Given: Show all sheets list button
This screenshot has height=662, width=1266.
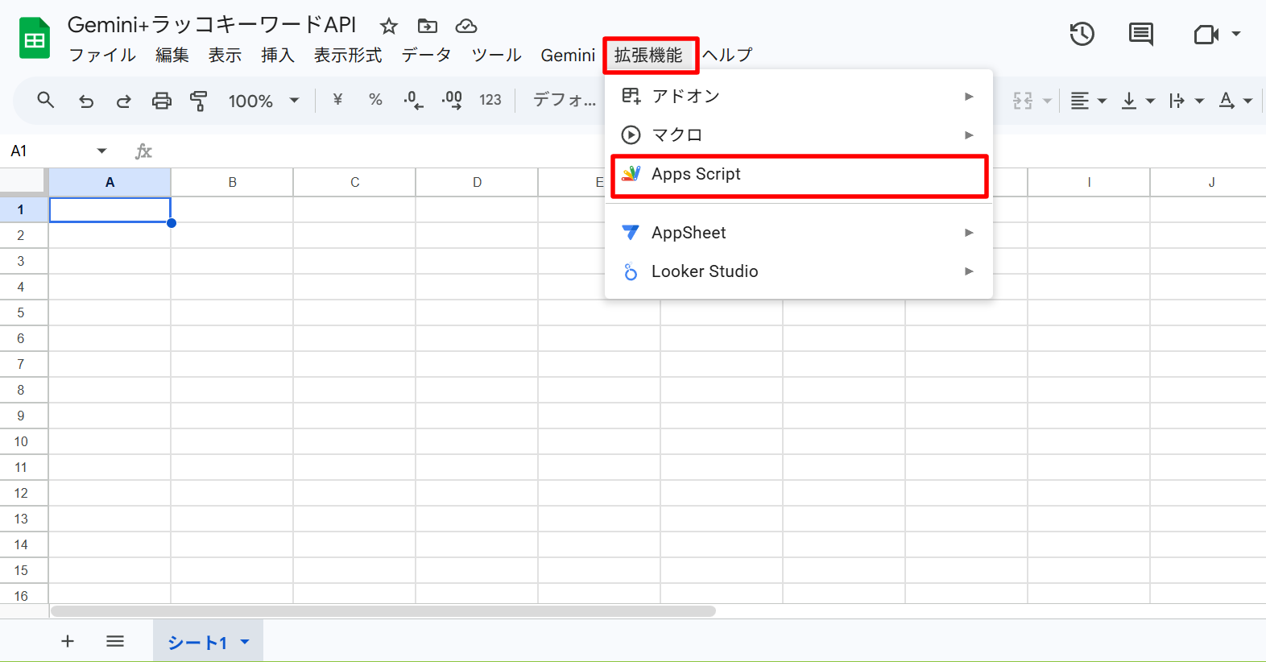Looking at the screenshot, I should tap(115, 641).
